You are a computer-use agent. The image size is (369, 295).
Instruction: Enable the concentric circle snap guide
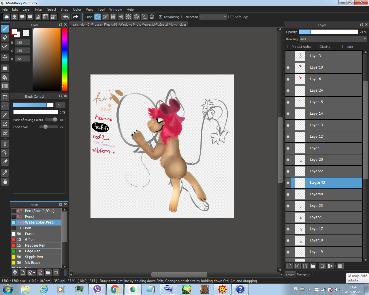(x=136, y=17)
